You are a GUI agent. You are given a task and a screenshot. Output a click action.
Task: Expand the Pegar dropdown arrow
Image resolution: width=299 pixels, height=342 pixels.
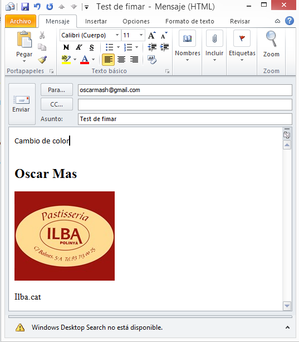pyautogui.click(x=24, y=61)
